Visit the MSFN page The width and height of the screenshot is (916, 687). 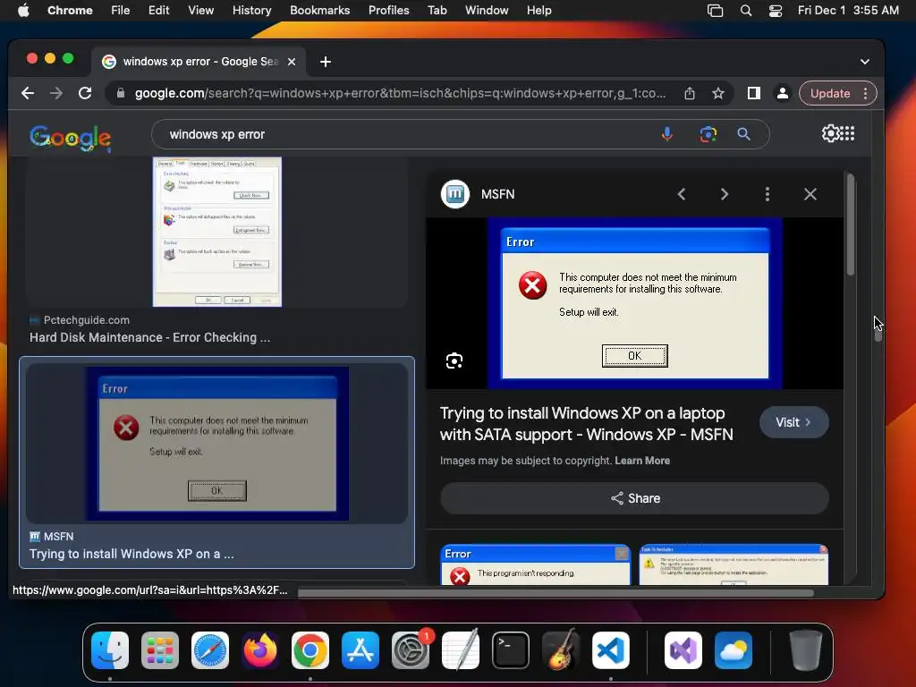tap(793, 422)
